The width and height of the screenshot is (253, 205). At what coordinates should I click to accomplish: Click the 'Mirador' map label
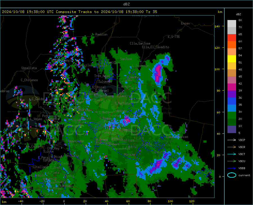coord(130,155)
